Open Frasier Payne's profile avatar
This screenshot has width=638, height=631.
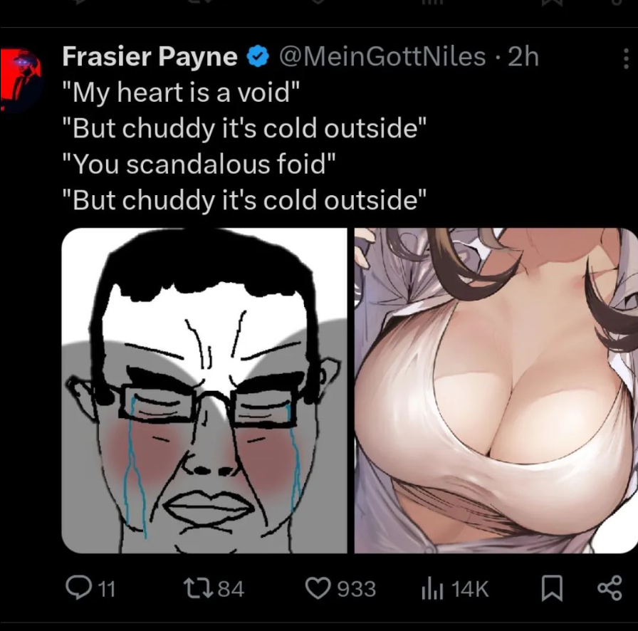point(21,79)
